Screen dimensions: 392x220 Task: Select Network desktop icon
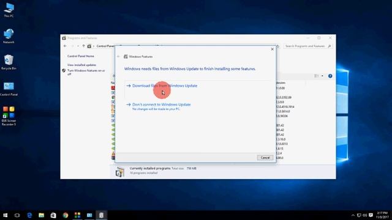(x=9, y=36)
